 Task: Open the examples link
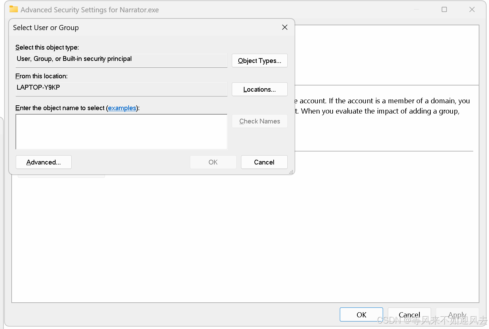pyautogui.click(x=122, y=108)
